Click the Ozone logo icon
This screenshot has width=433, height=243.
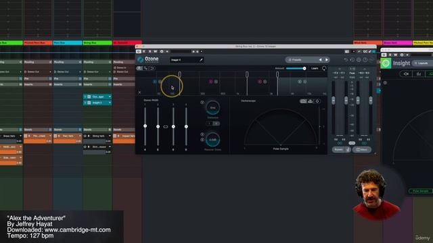coord(140,59)
